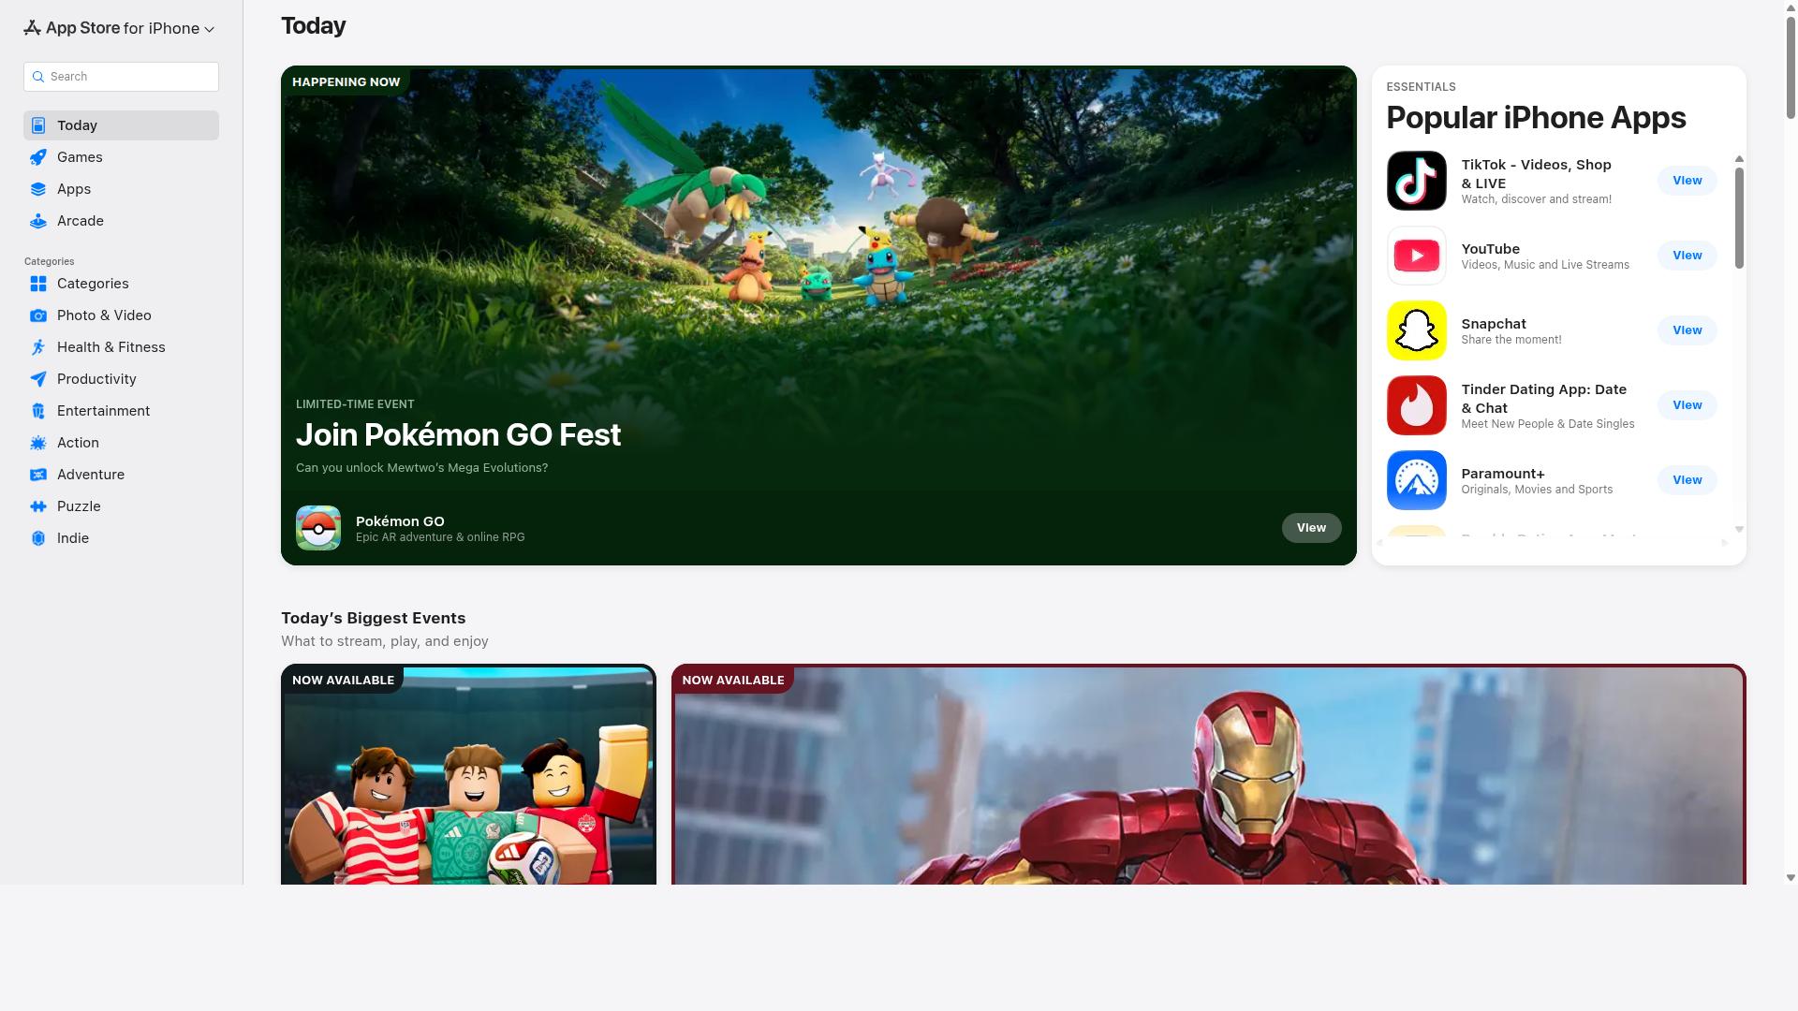
Task: Select the Action category
Action: pyautogui.click(x=121, y=443)
